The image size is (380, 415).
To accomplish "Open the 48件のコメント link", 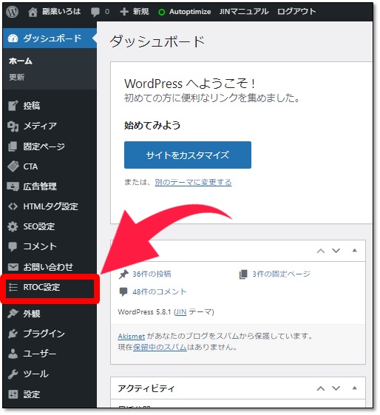I will [160, 292].
